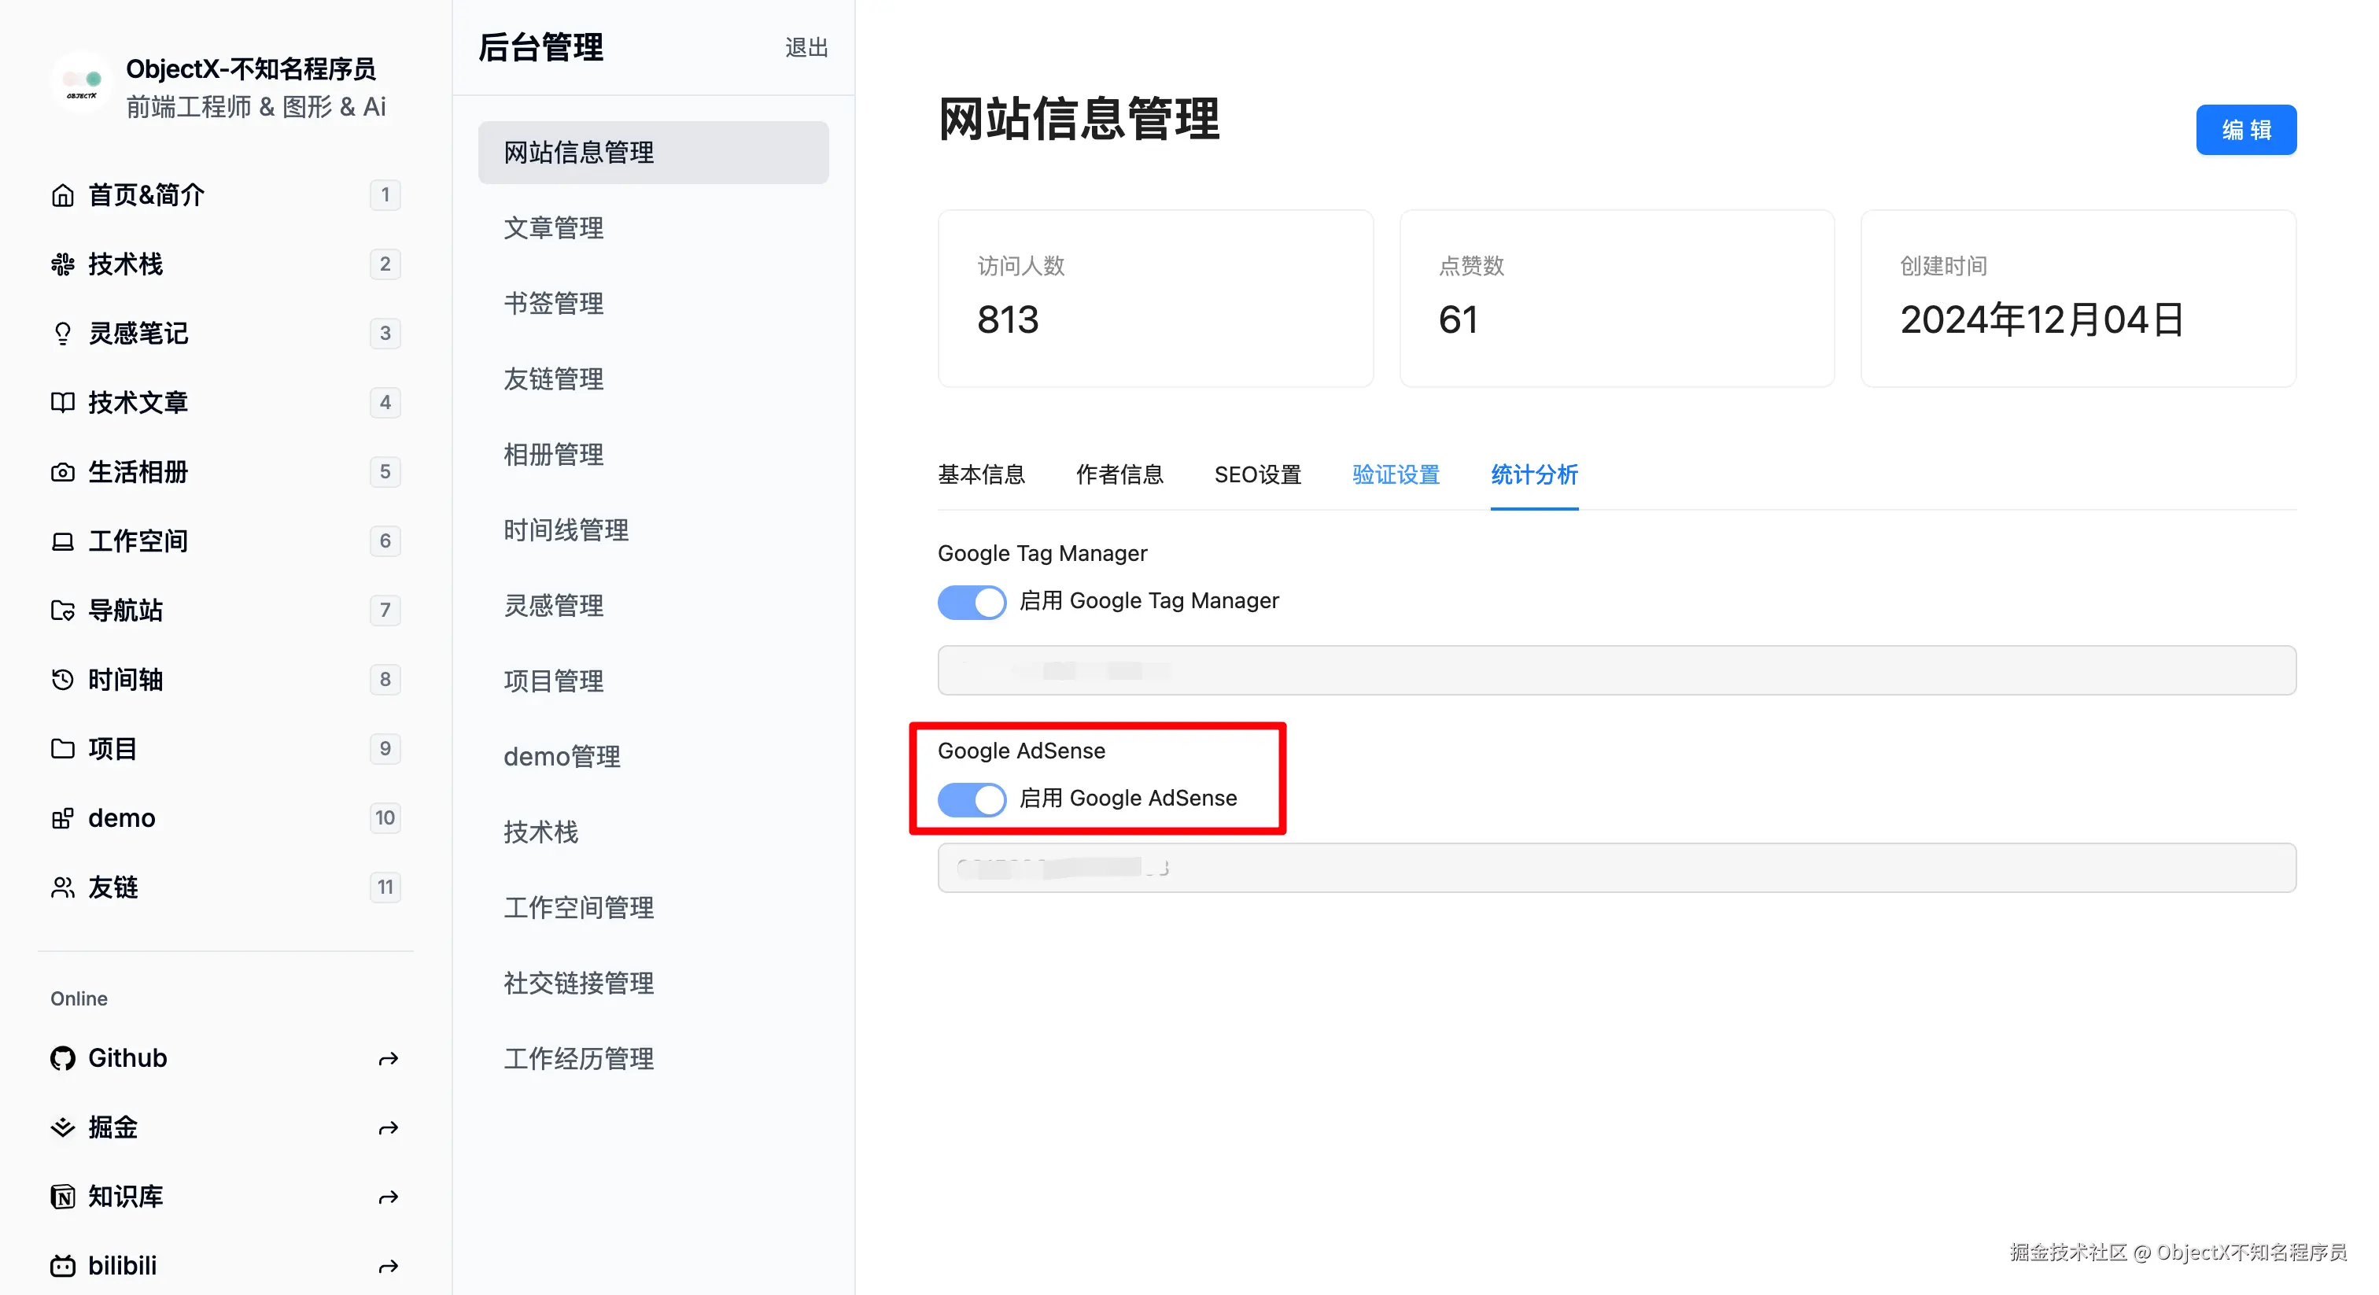This screenshot has width=2379, height=1295.
Task: Click the 退出 logout link
Action: tap(806, 47)
